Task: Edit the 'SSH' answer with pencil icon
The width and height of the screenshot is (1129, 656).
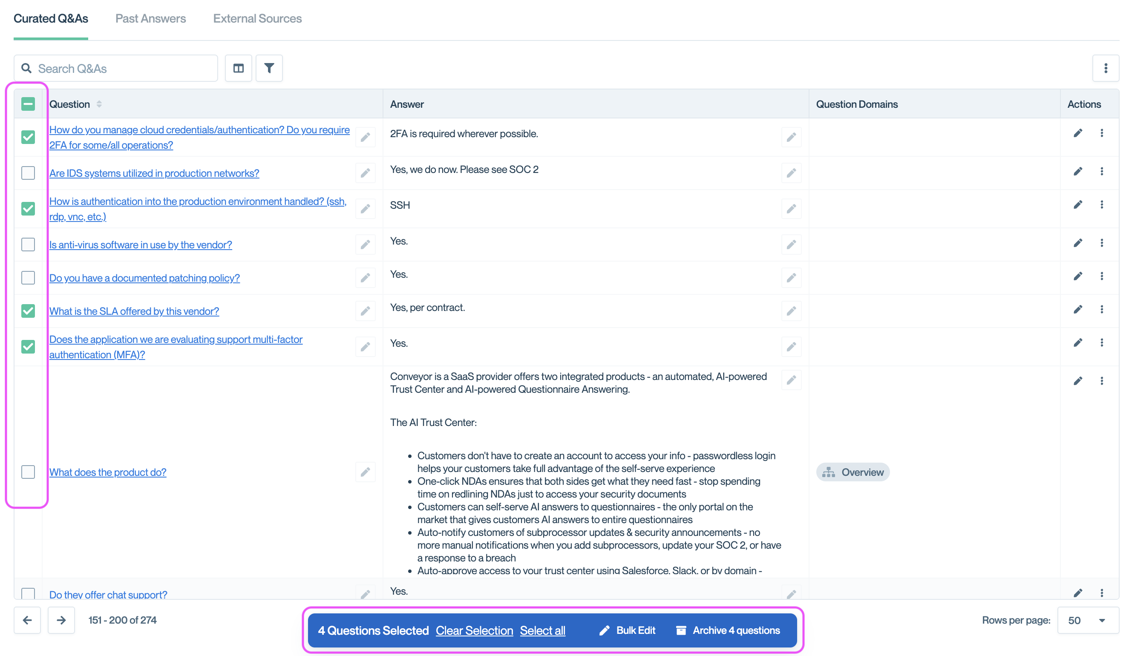Action: [791, 209]
